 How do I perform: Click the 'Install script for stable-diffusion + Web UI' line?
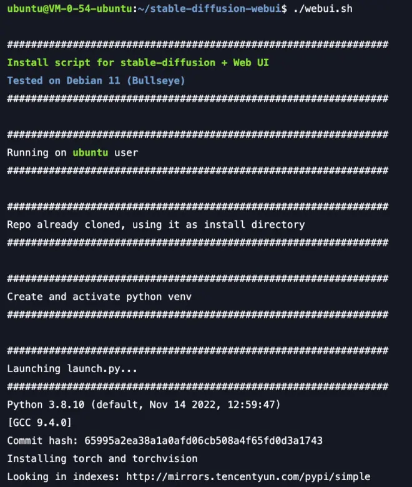[x=138, y=62]
